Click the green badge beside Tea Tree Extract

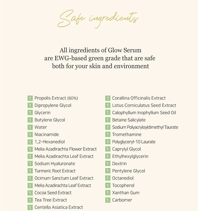click(x=30, y=200)
